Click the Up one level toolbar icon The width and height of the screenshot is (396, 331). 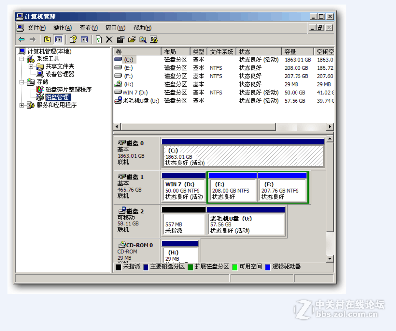coord(48,39)
